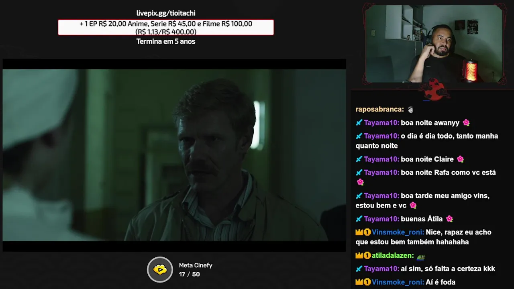
Task: Click the '+ 1 EP R$ 20,00 Anime' goal text
Action: point(166,24)
